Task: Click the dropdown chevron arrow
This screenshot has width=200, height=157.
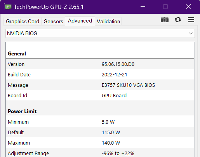Action: [191, 34]
